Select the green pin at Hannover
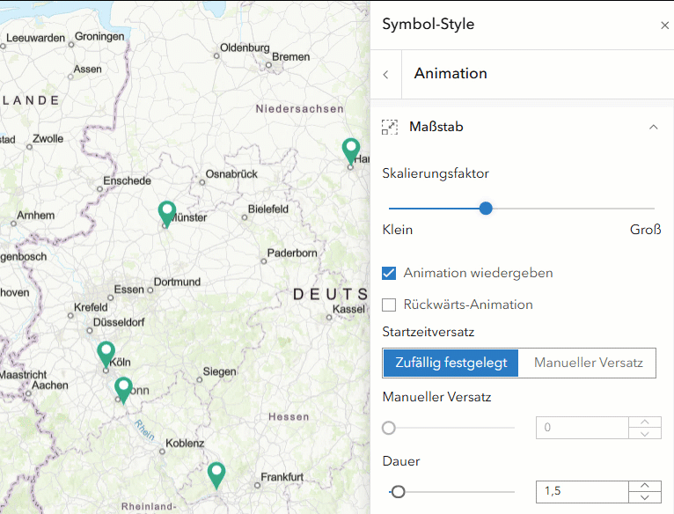674x514 pixels. [351, 151]
